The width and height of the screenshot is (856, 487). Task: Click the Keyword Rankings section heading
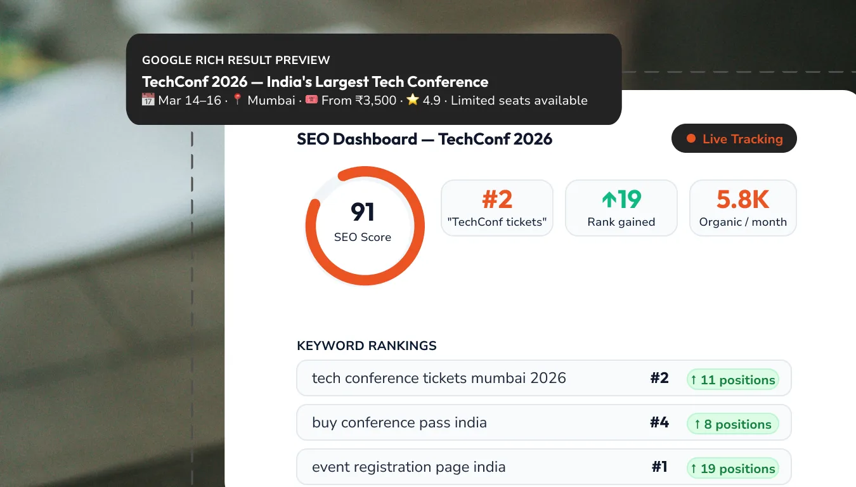[366, 346]
